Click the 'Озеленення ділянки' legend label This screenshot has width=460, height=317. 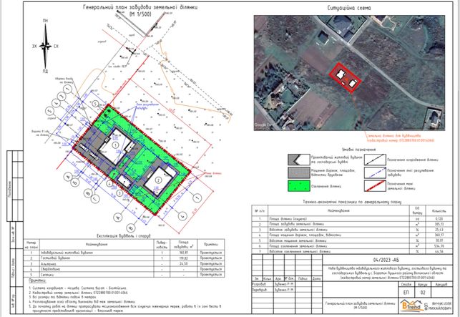(326, 186)
